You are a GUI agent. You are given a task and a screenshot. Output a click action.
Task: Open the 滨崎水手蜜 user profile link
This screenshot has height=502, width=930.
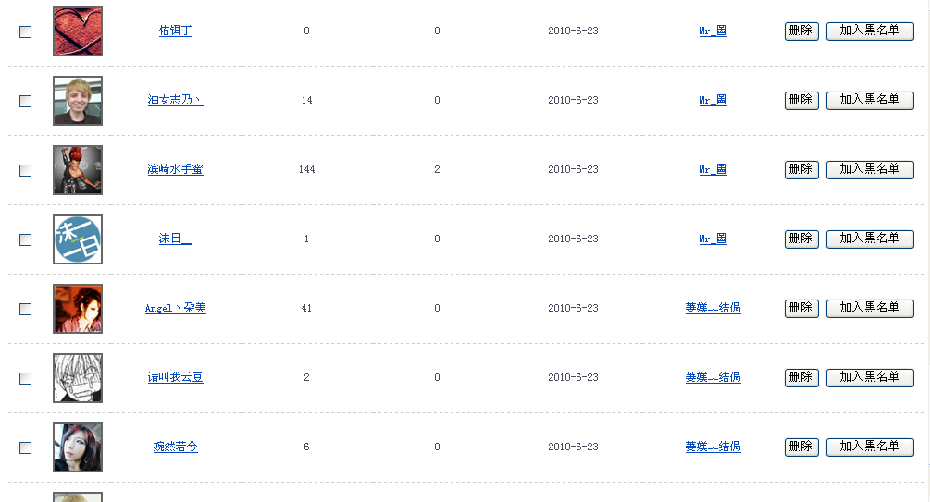pyautogui.click(x=175, y=169)
